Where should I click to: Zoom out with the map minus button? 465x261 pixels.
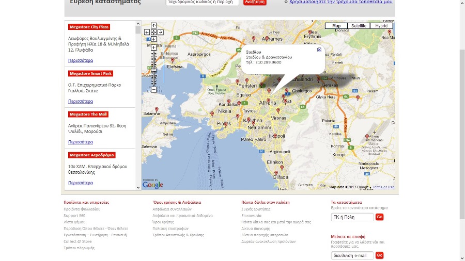(153, 89)
